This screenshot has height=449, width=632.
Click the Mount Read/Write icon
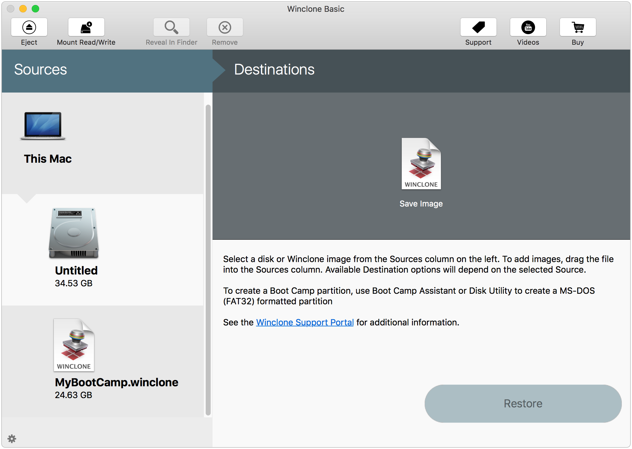86,27
